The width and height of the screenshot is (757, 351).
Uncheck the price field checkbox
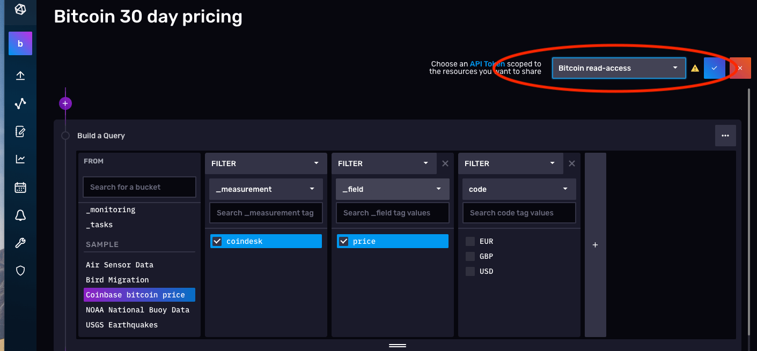pos(343,241)
